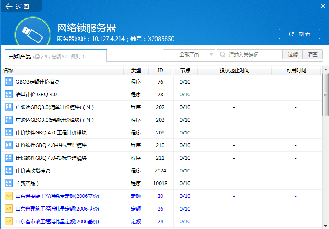The width and height of the screenshot is (329, 229).
Task: Sort by the 授权起止时间 column header
Action: [x=234, y=70]
